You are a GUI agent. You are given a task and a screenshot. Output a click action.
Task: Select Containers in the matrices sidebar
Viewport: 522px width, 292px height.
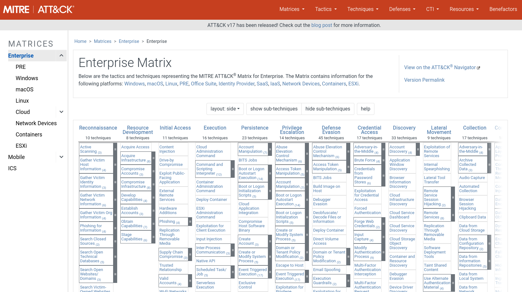tap(29, 135)
